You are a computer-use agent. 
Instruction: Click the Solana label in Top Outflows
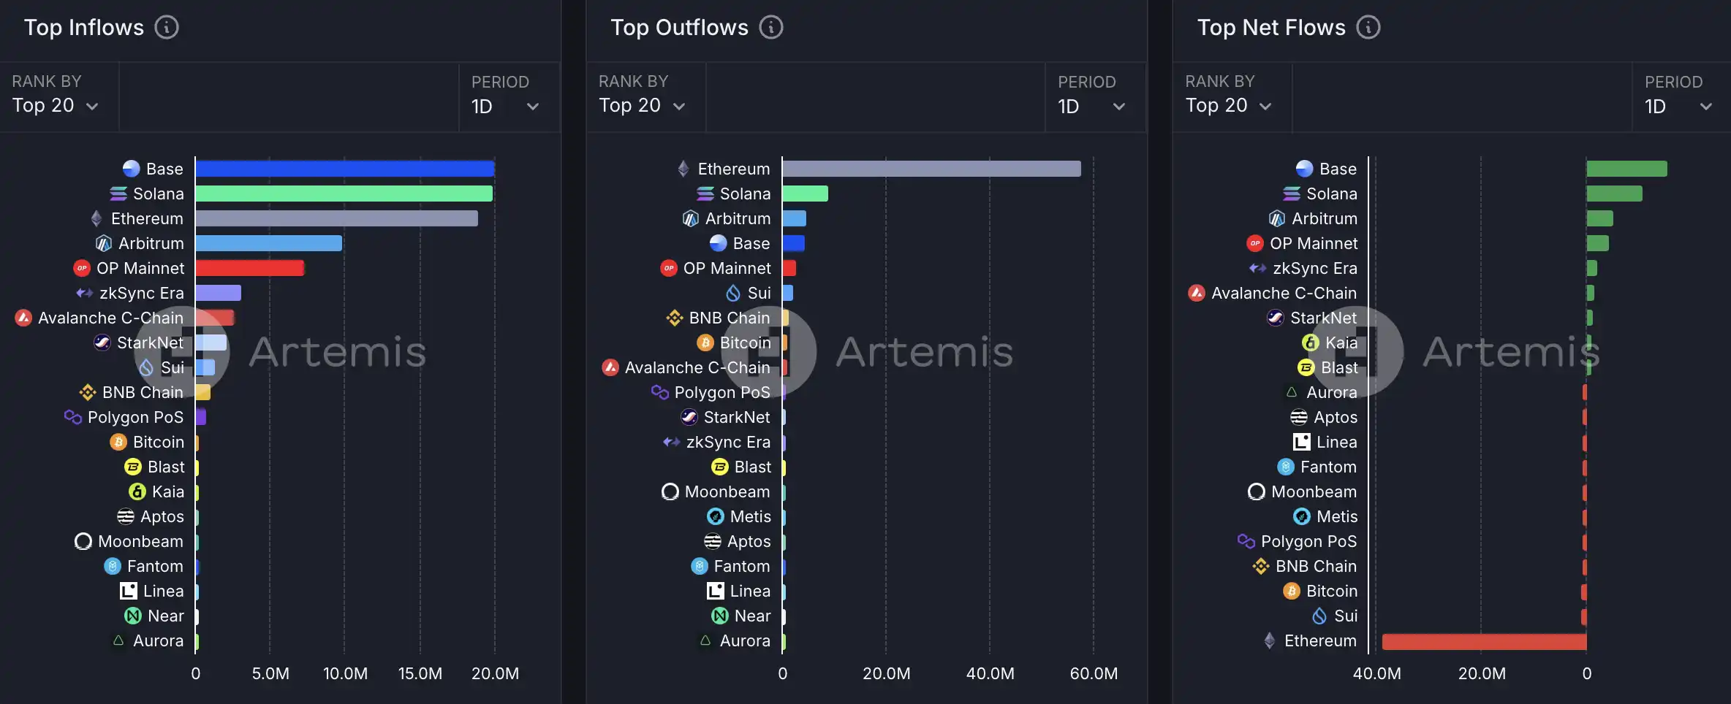click(745, 194)
